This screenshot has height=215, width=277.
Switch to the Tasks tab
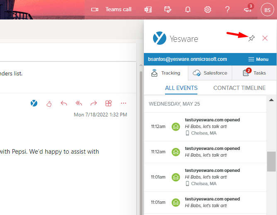click(x=254, y=73)
